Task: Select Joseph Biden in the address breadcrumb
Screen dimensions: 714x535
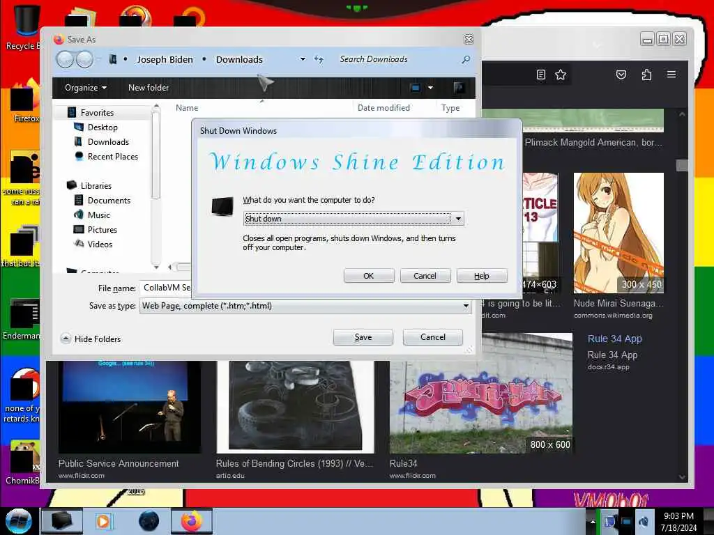Action: pos(165,60)
